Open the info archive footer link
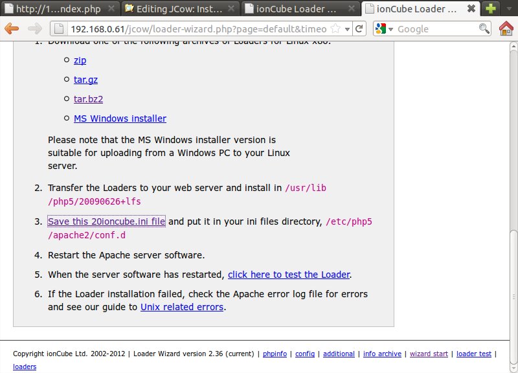 (x=382, y=354)
